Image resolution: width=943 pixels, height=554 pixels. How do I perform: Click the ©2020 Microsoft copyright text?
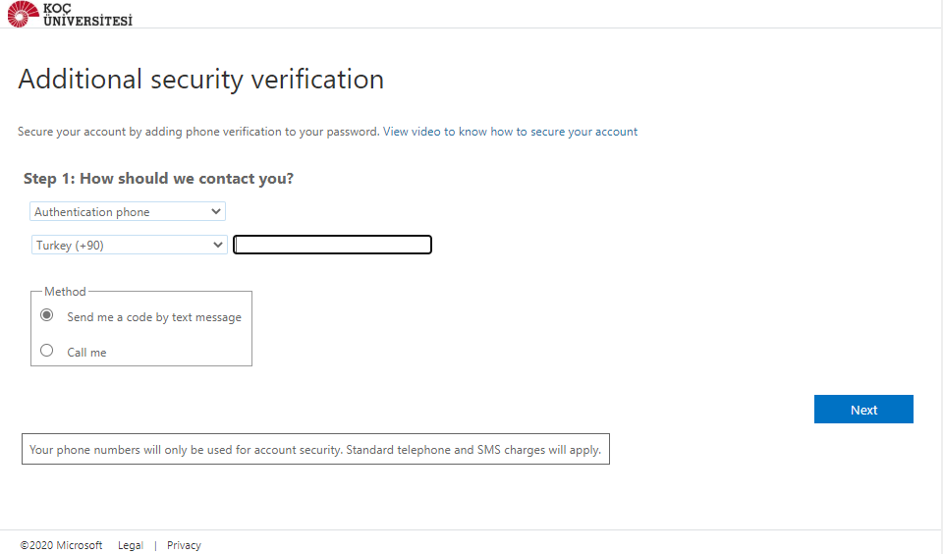click(x=61, y=545)
